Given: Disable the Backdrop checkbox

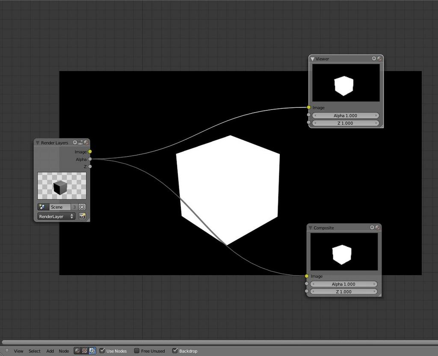Looking at the screenshot, I should (175, 350).
